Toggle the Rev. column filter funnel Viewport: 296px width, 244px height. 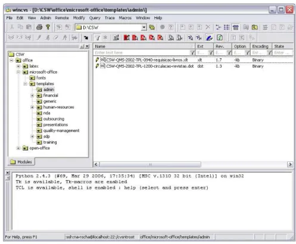click(229, 52)
